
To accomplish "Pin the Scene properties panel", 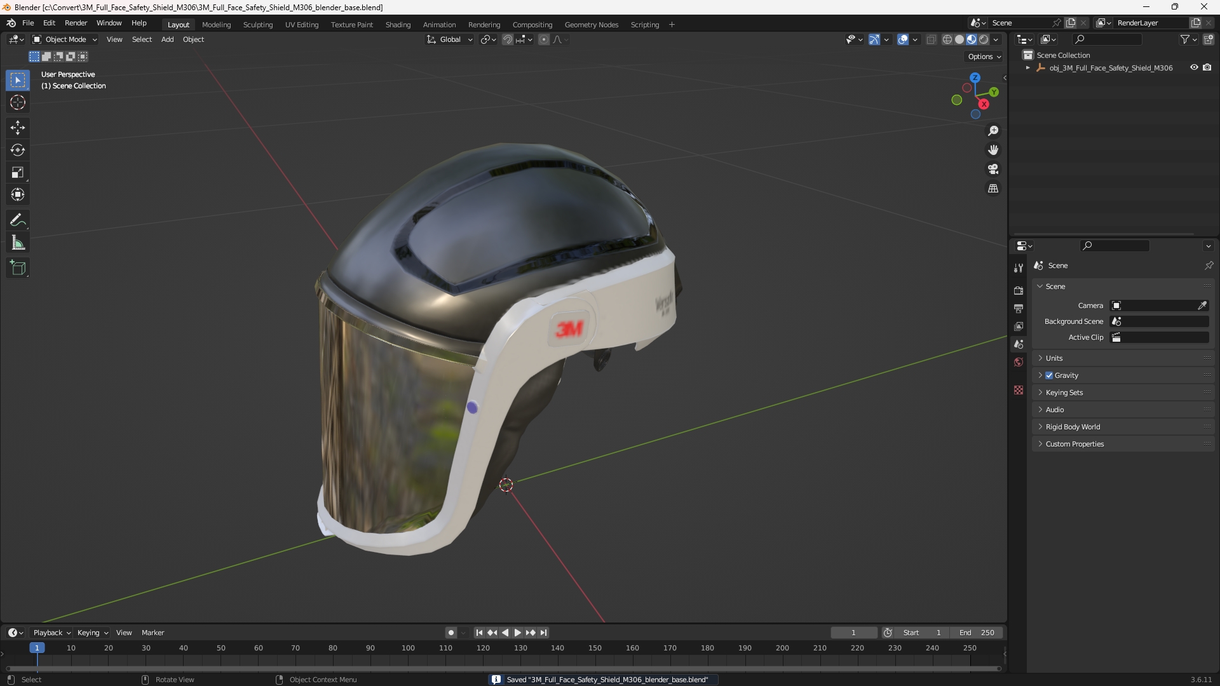I will pos(1209,266).
